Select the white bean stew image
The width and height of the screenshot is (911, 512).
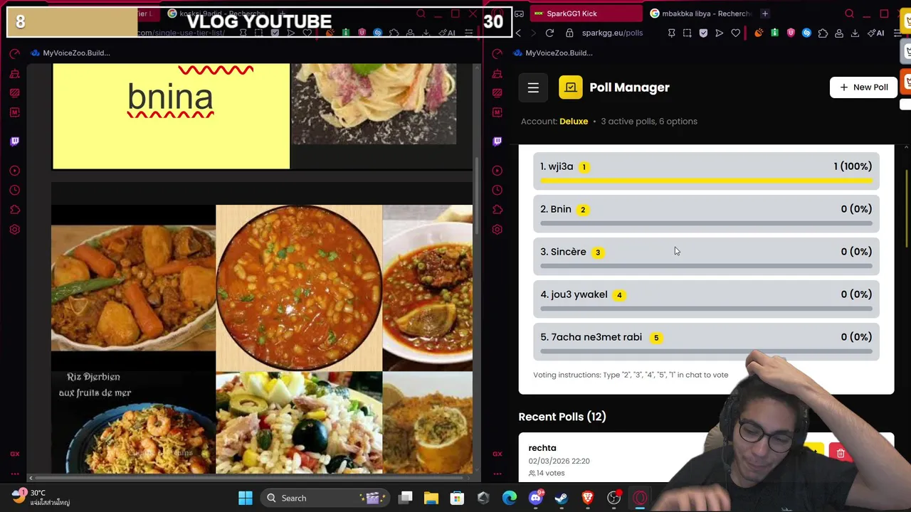(299, 288)
